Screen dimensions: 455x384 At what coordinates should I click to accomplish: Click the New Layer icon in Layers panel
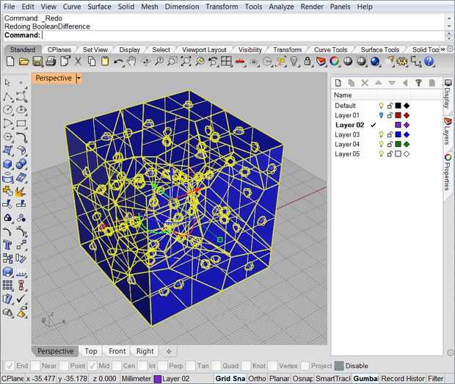click(338, 83)
